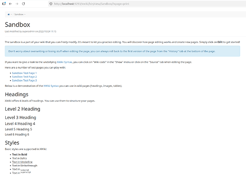Viewport: 246px width, 178px height.
Task: Click the Text in Italics item
Action: [20, 158]
